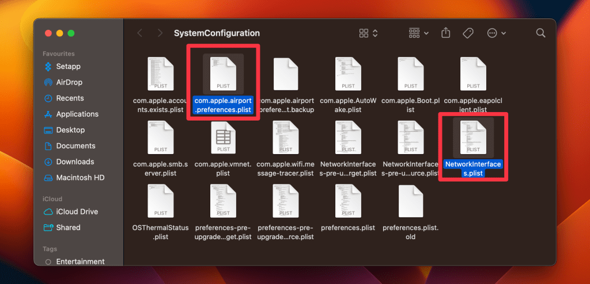
Task: Open Setapp in the sidebar
Action: [68, 67]
